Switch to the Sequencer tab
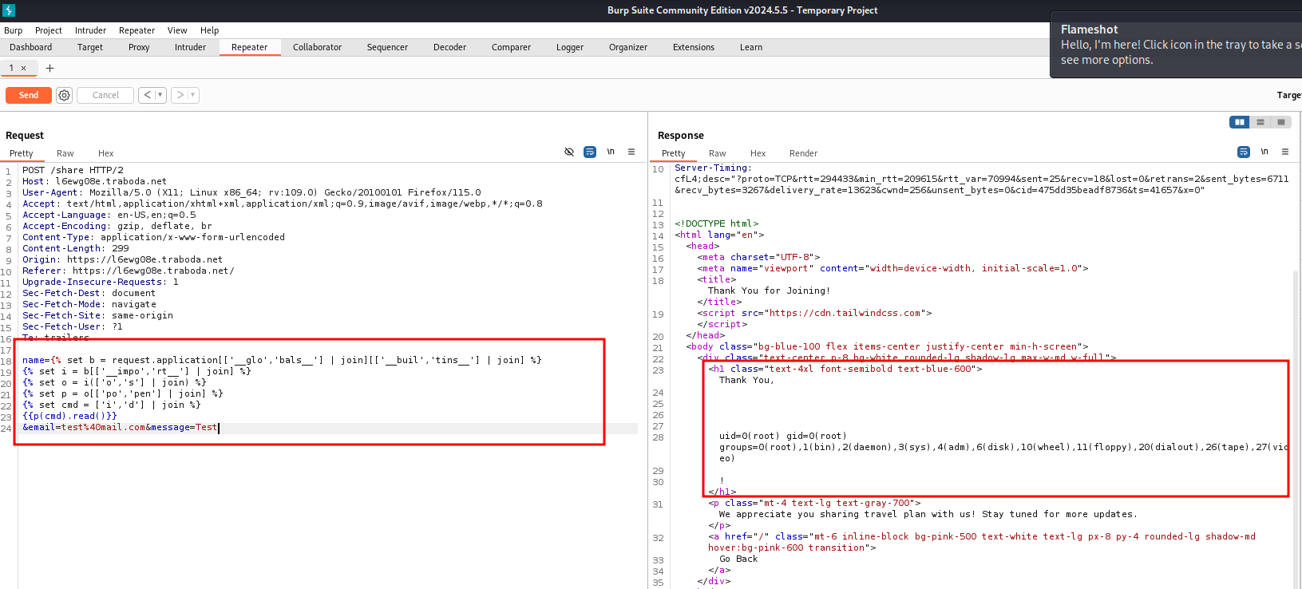This screenshot has width=1302, height=589. tap(387, 47)
